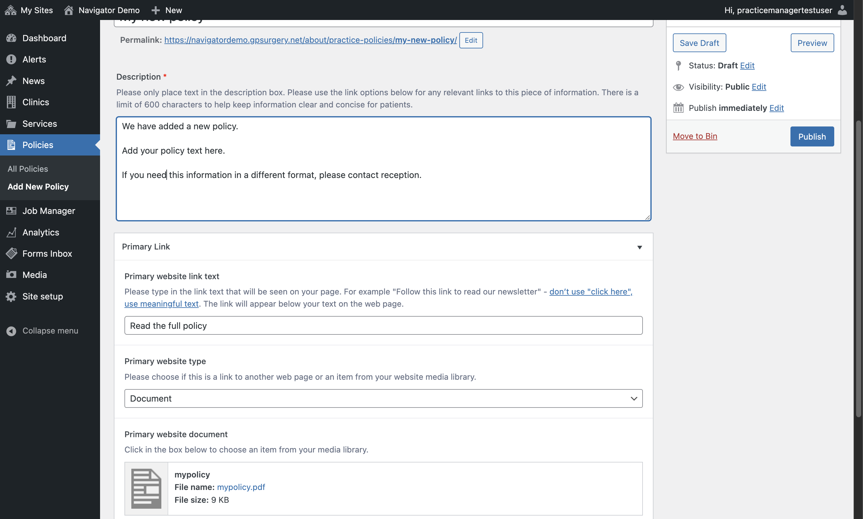Click the Media camera icon
863x519 pixels.
11,275
